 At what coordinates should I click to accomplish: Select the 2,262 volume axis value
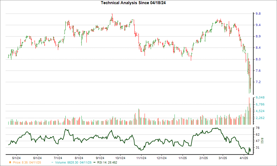coord(260,118)
